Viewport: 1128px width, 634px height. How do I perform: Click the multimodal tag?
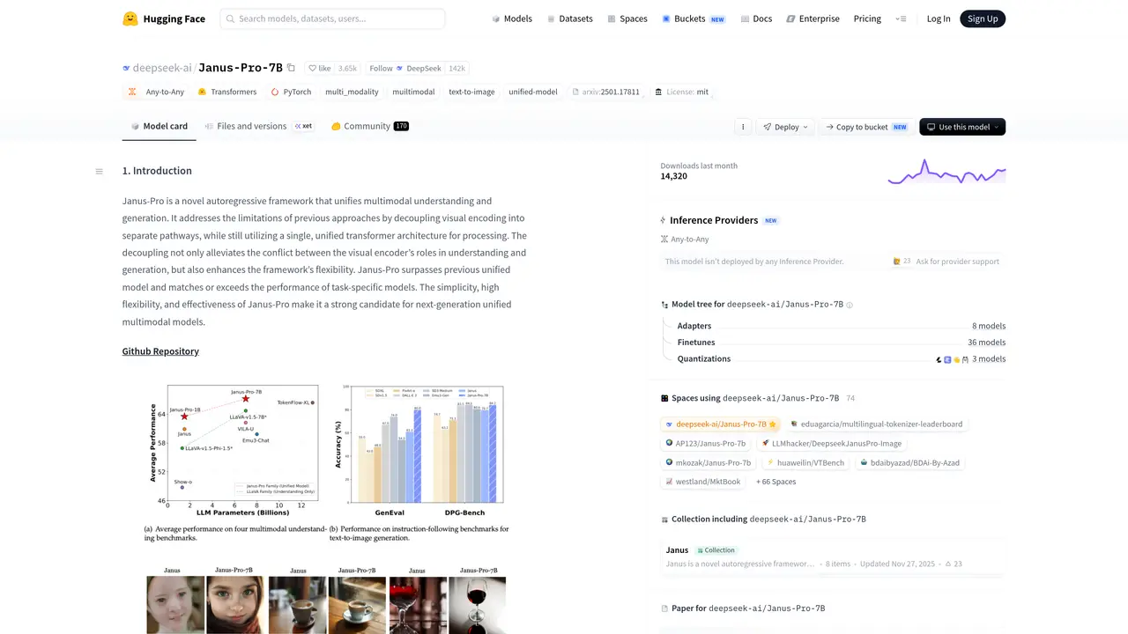tap(413, 92)
